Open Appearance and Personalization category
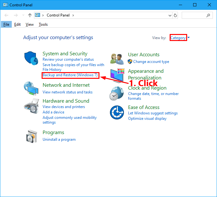Viewport: 217px width, 197px height. tap(146, 74)
